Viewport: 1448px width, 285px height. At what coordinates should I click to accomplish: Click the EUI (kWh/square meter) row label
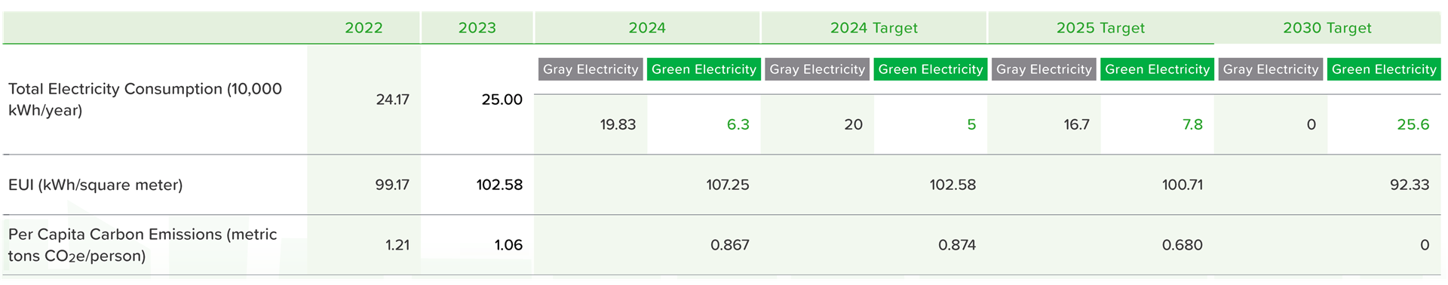(x=95, y=185)
